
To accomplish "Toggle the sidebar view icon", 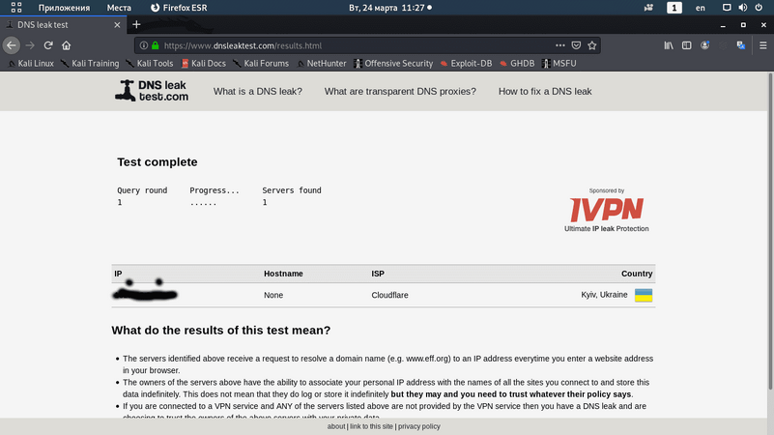I will (687, 45).
